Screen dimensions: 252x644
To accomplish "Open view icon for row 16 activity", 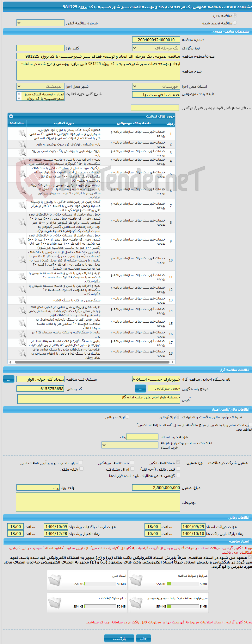I will pyautogui.click(x=22, y=334).
